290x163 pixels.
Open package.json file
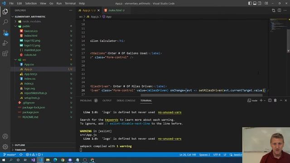coord(30,112)
